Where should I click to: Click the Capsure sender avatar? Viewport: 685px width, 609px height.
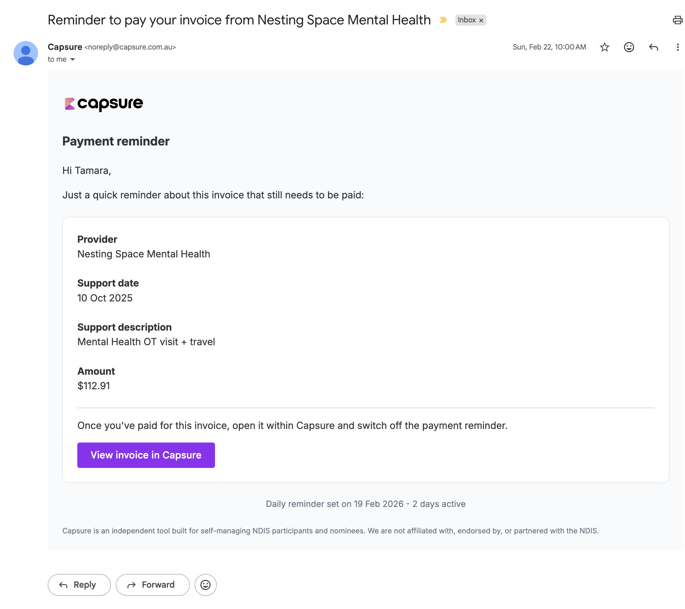pyautogui.click(x=26, y=53)
